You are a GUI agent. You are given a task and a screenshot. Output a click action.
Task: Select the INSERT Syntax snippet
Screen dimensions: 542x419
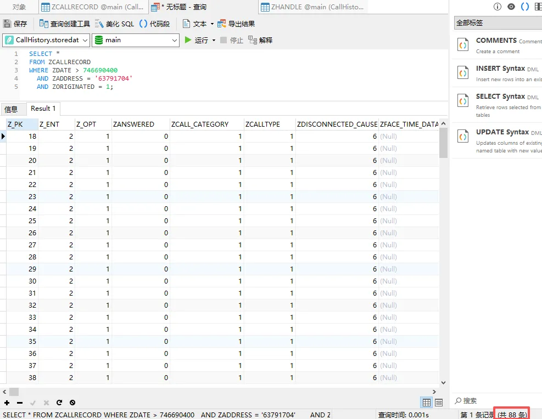(497, 73)
